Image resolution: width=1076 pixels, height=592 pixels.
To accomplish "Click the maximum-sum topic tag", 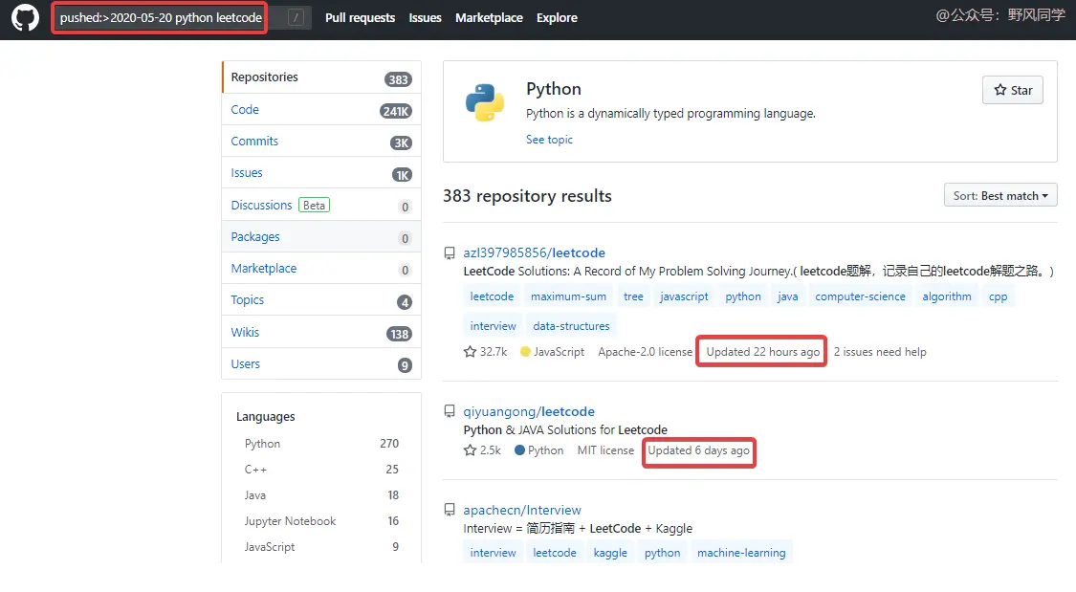I will coord(568,296).
